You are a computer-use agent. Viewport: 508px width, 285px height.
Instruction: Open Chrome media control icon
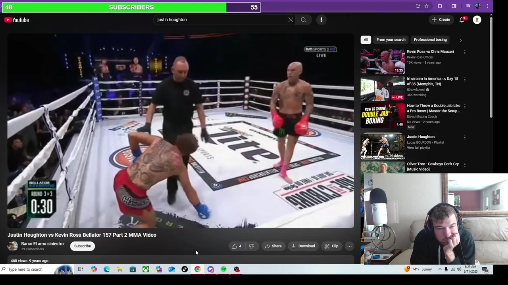click(468, 6)
